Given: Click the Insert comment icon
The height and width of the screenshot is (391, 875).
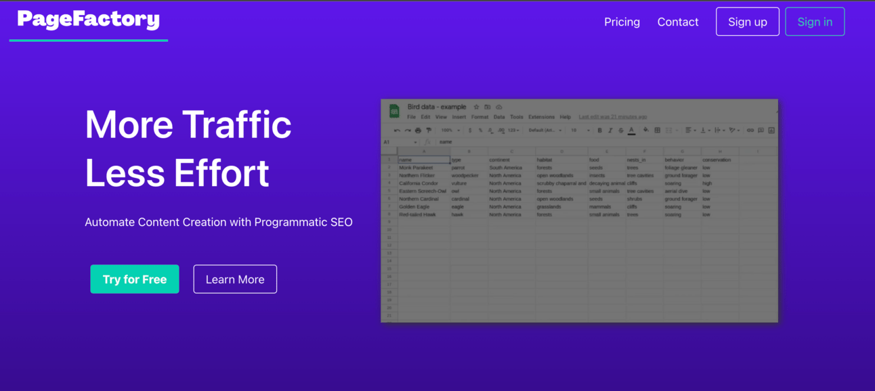Looking at the screenshot, I should [x=761, y=131].
